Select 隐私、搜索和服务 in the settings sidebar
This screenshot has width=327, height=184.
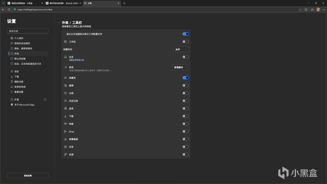click(x=23, y=49)
